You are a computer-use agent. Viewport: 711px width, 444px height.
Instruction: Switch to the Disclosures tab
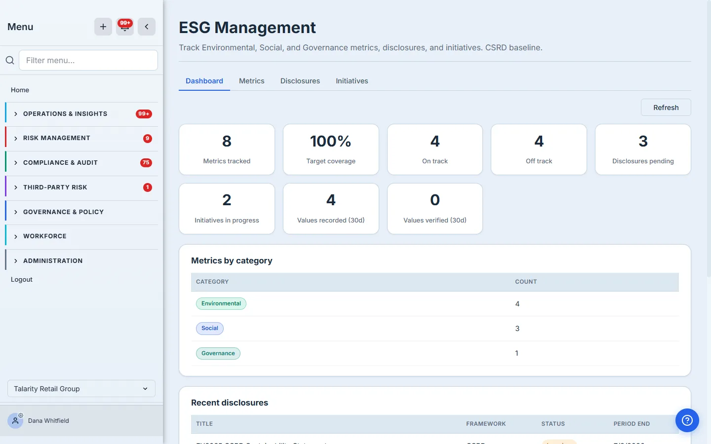click(300, 81)
